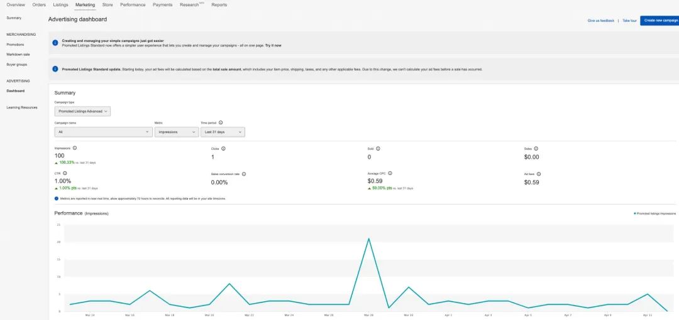This screenshot has height=320, width=679.
Task: Go to Promotions in the sidebar
Action: [x=16, y=45]
